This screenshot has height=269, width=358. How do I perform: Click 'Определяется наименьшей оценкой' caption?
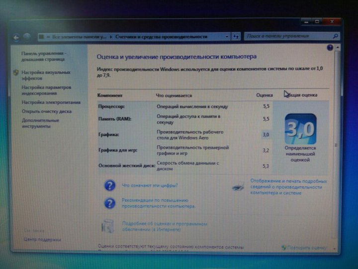point(300,154)
